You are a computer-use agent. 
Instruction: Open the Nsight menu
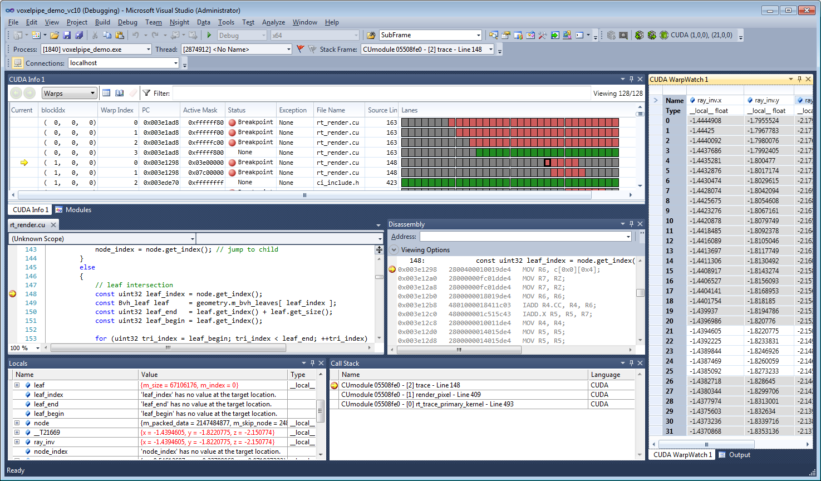(x=179, y=22)
